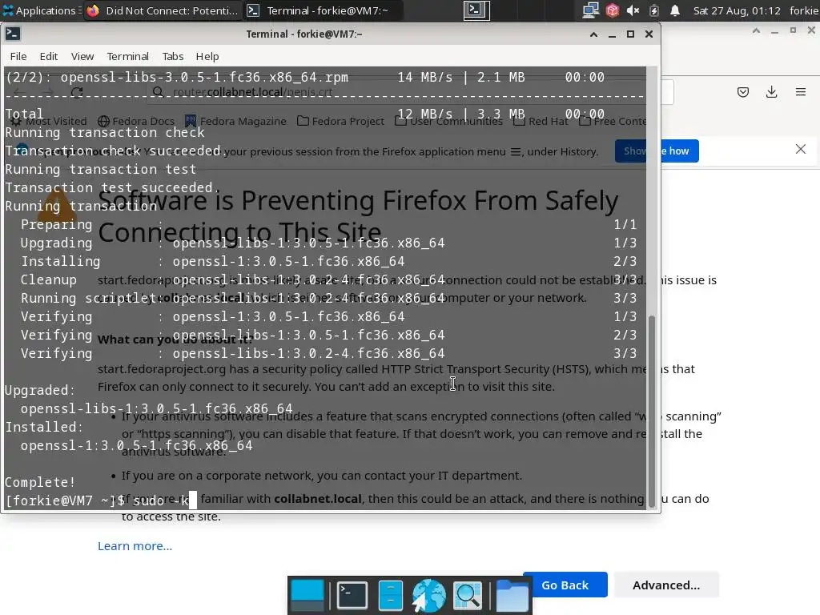Open the clock showing Sat 27 Aug, 01:12
The image size is (820, 615).
coord(737,10)
